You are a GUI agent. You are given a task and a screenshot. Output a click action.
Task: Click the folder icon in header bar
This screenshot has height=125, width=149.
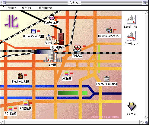4,8
